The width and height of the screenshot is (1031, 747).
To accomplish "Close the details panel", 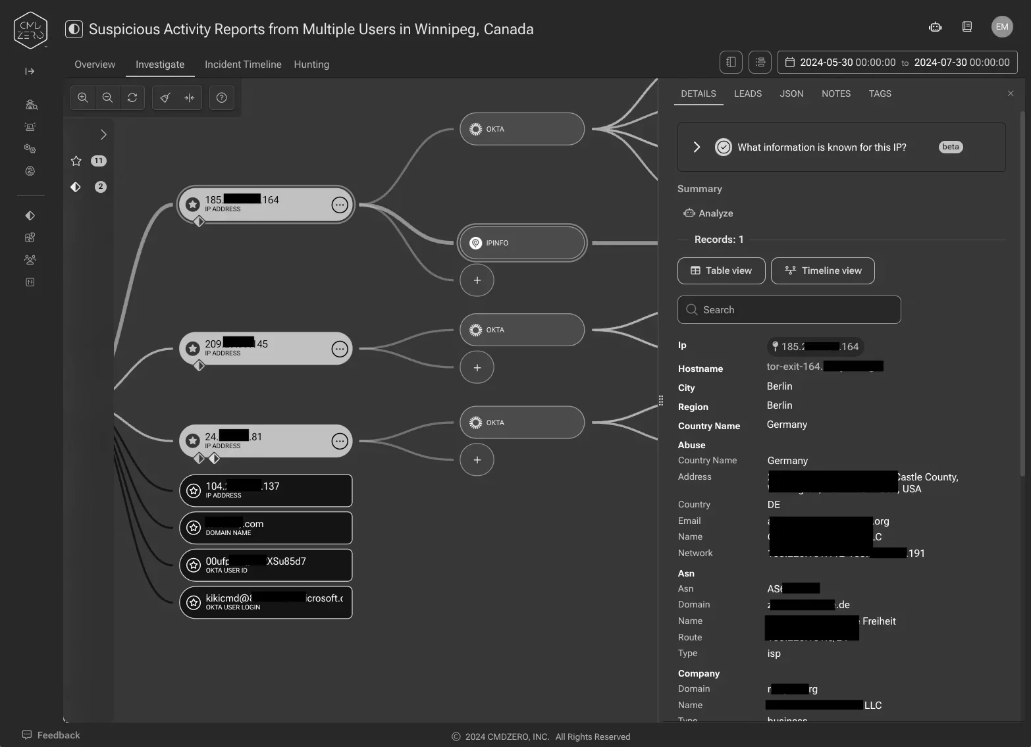I will click(x=1011, y=93).
